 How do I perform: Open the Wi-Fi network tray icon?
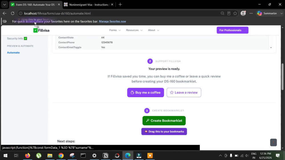tap(242, 155)
